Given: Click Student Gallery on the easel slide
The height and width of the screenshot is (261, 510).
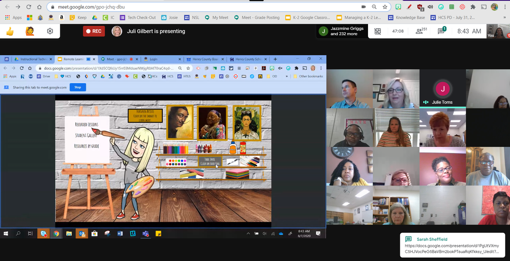Looking at the screenshot, I should tap(86, 135).
